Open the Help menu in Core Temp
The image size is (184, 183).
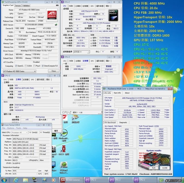pyautogui.click(x=25, y=128)
